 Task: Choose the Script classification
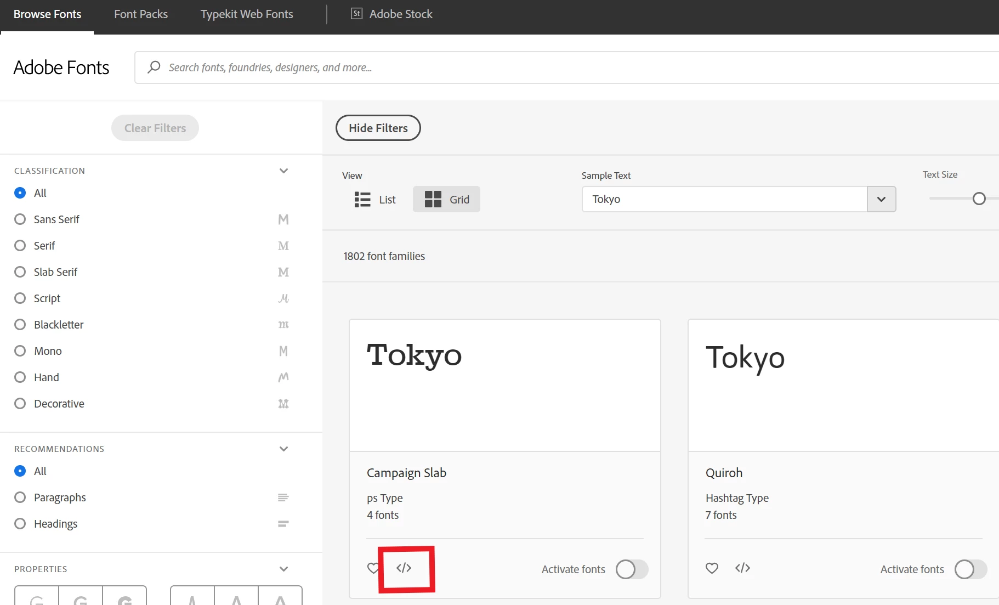pyautogui.click(x=20, y=298)
